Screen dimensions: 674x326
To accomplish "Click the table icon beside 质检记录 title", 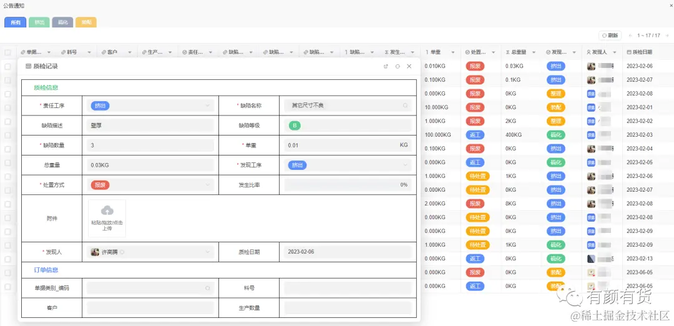I will pyautogui.click(x=28, y=66).
